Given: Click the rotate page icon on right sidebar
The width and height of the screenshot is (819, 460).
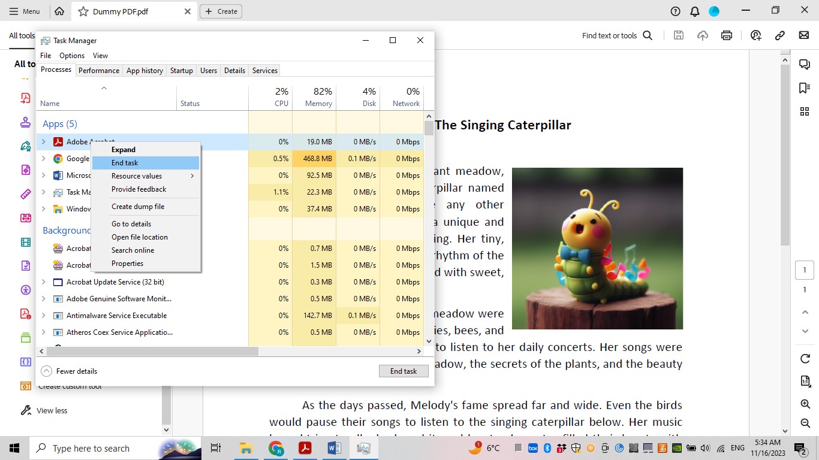Looking at the screenshot, I should click(805, 358).
